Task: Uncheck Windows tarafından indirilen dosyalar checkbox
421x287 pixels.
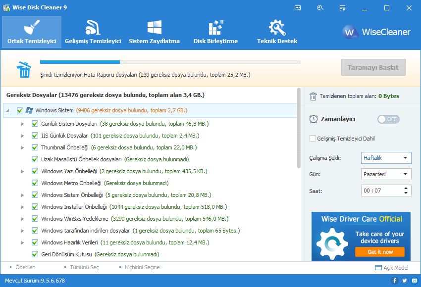Action: [35, 231]
